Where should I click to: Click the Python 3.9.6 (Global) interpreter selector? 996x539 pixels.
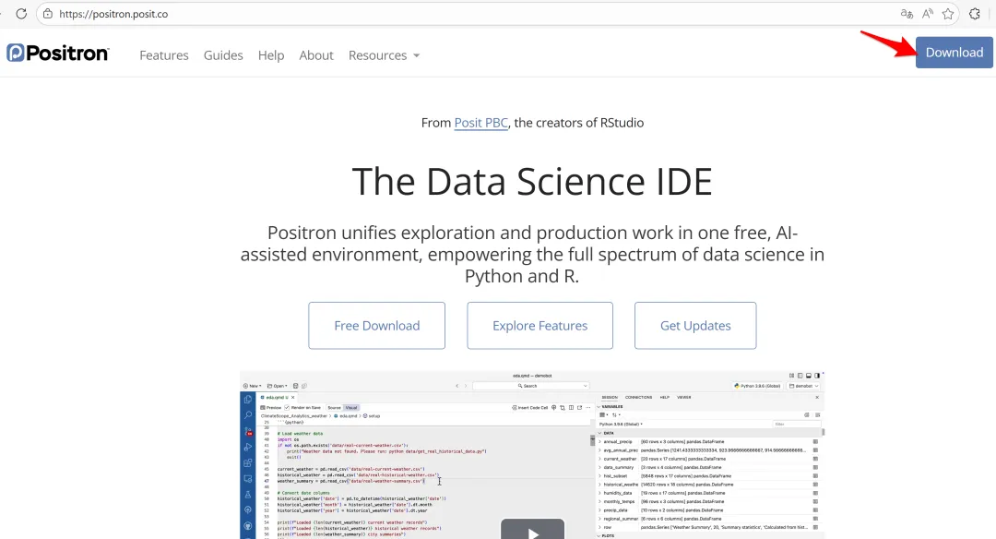point(758,386)
